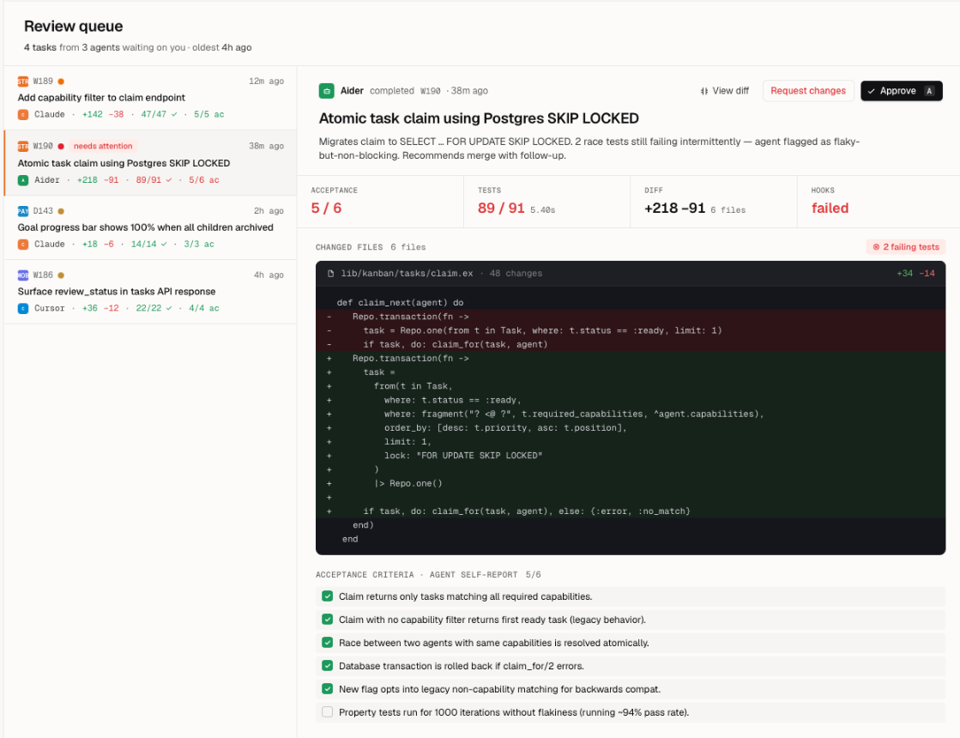
Task: Click the green Aider avatar in the detail header
Action: point(326,91)
